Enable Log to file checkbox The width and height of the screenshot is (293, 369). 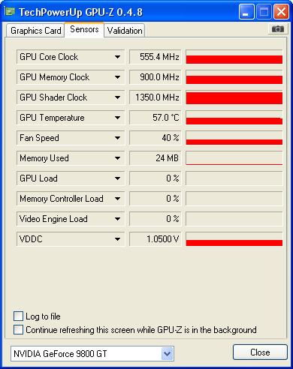(18, 316)
